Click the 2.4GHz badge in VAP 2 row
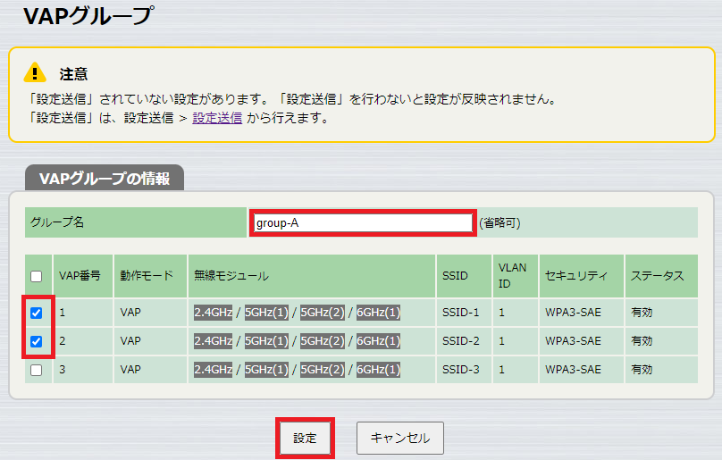Image resolution: width=722 pixels, height=460 pixels. (213, 341)
